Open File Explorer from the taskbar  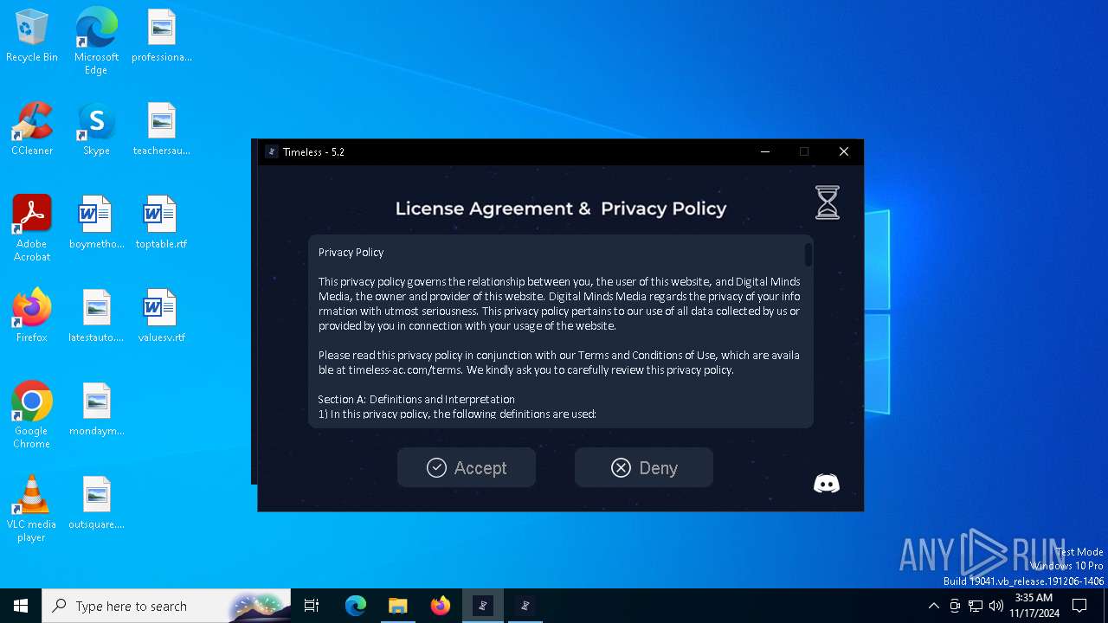[397, 606]
